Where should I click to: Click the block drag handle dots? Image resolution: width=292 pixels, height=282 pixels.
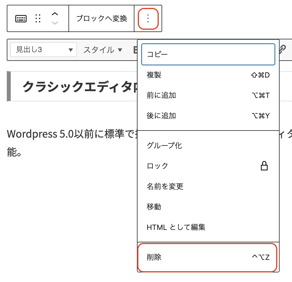(38, 19)
